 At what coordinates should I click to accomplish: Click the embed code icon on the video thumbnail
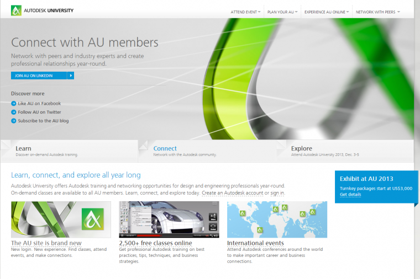point(213,227)
